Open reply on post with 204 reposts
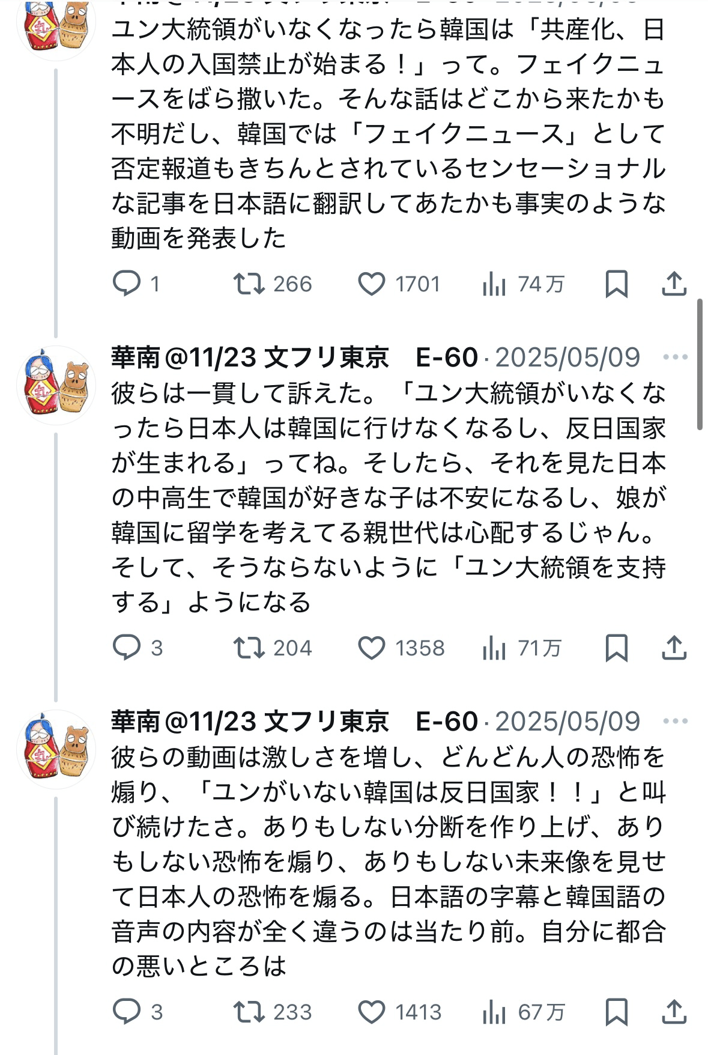 (127, 648)
